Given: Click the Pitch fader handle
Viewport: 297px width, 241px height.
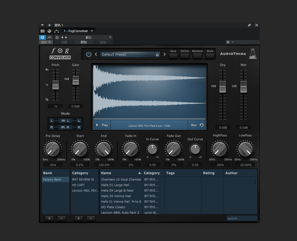Looking at the screenshot, I should (56, 85).
